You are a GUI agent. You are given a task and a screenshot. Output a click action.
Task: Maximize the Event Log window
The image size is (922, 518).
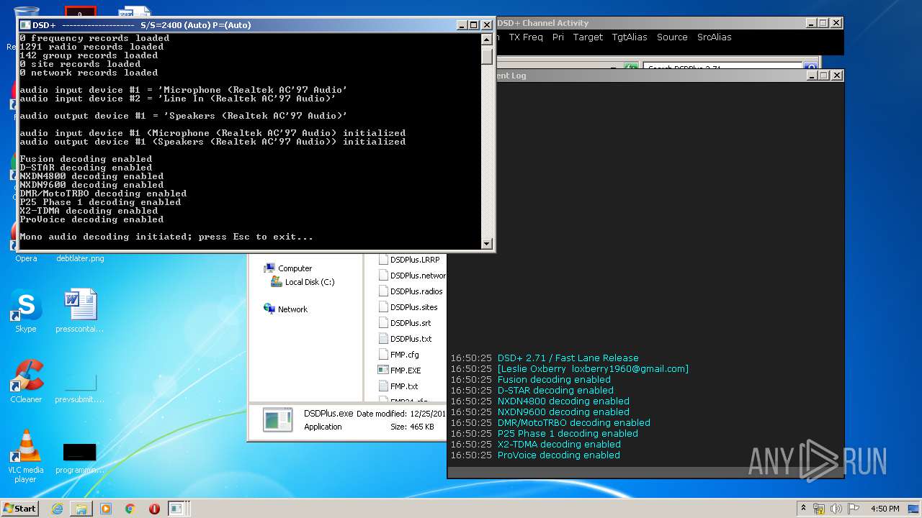823,75
